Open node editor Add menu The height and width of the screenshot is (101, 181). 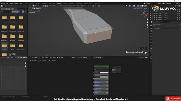point(51,58)
